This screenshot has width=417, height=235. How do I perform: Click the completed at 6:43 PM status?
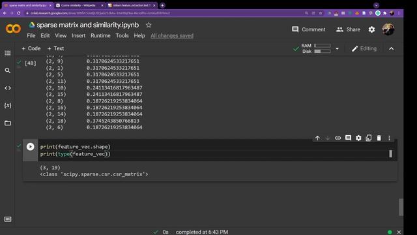(202, 232)
